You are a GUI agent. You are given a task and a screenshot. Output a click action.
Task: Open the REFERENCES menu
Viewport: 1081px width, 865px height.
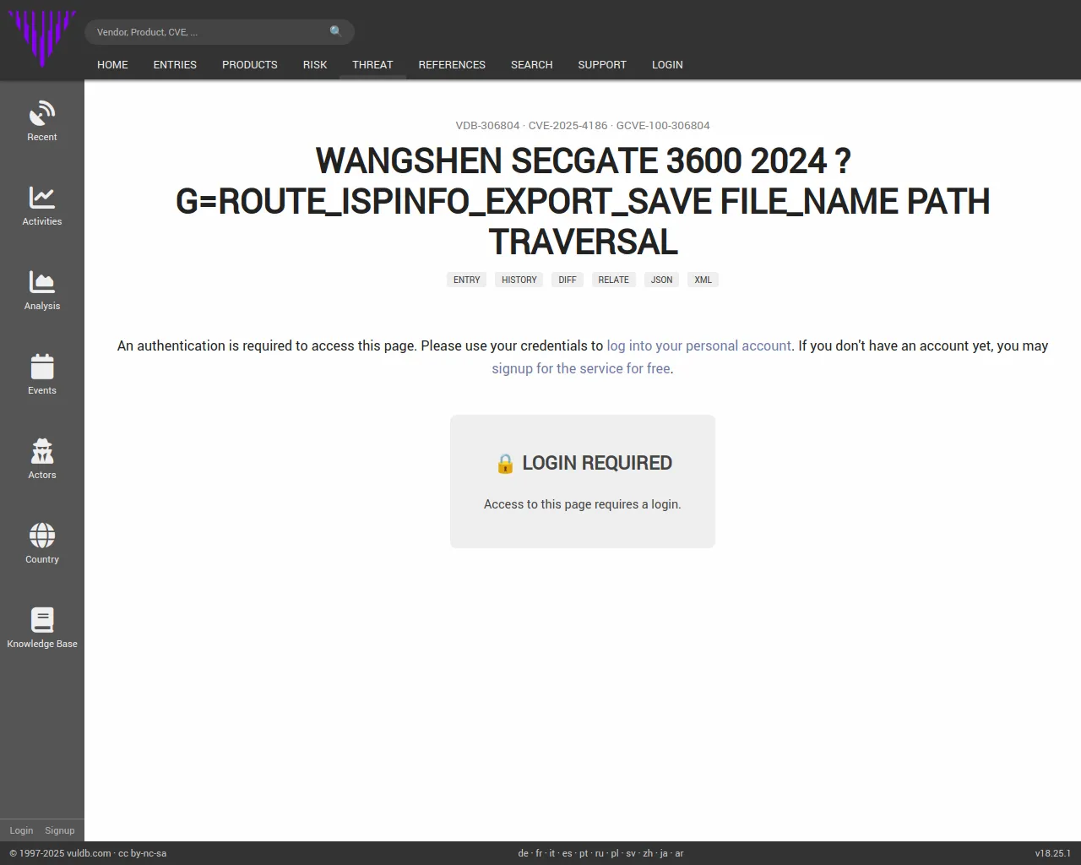pyautogui.click(x=452, y=64)
